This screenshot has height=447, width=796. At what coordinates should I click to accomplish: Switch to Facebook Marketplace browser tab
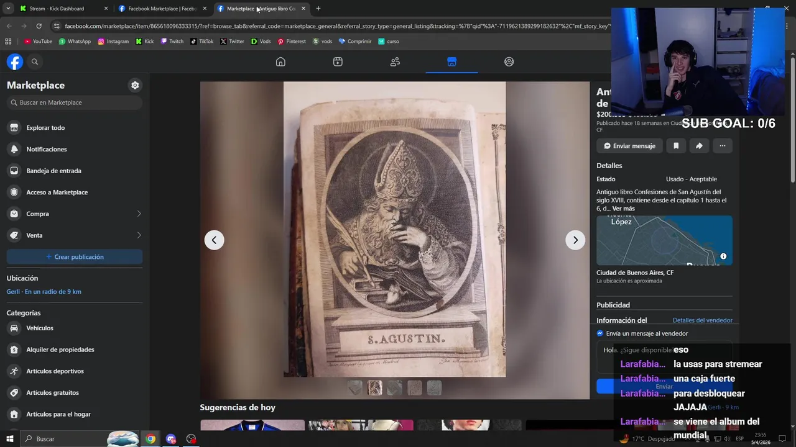[x=162, y=9]
